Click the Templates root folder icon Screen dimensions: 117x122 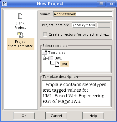tap(44, 53)
